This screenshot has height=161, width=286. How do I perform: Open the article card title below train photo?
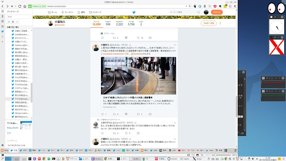(x=128, y=97)
